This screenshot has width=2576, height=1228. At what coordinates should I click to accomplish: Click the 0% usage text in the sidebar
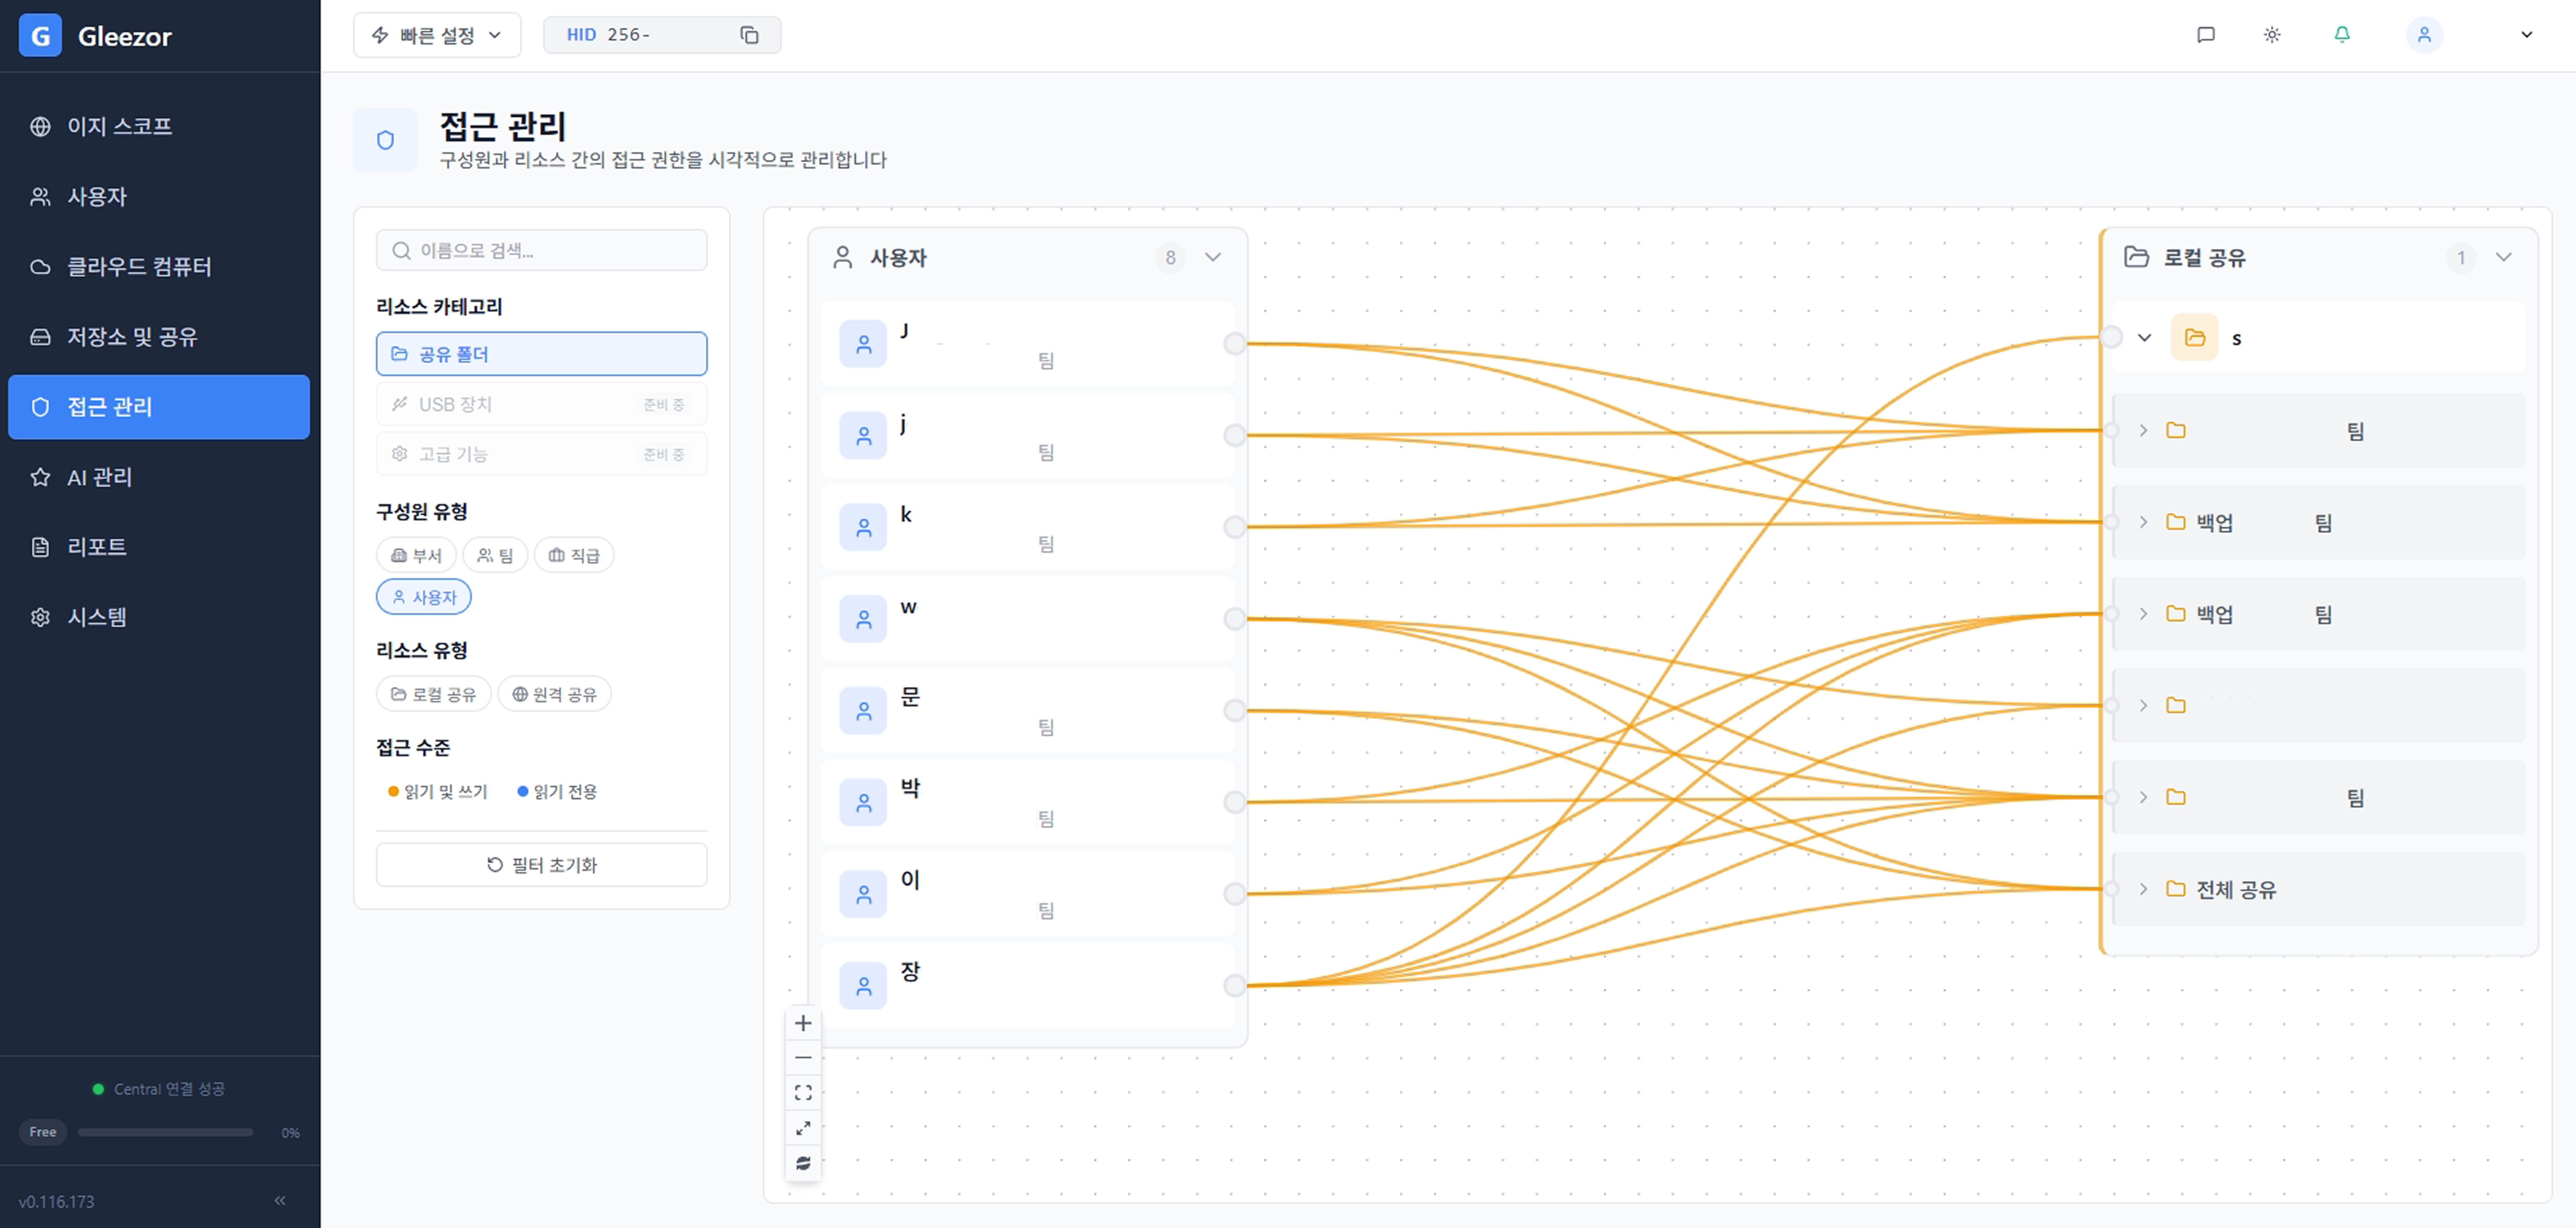[x=290, y=1133]
